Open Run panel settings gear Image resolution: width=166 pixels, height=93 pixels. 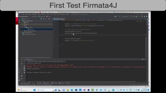tap(143, 59)
